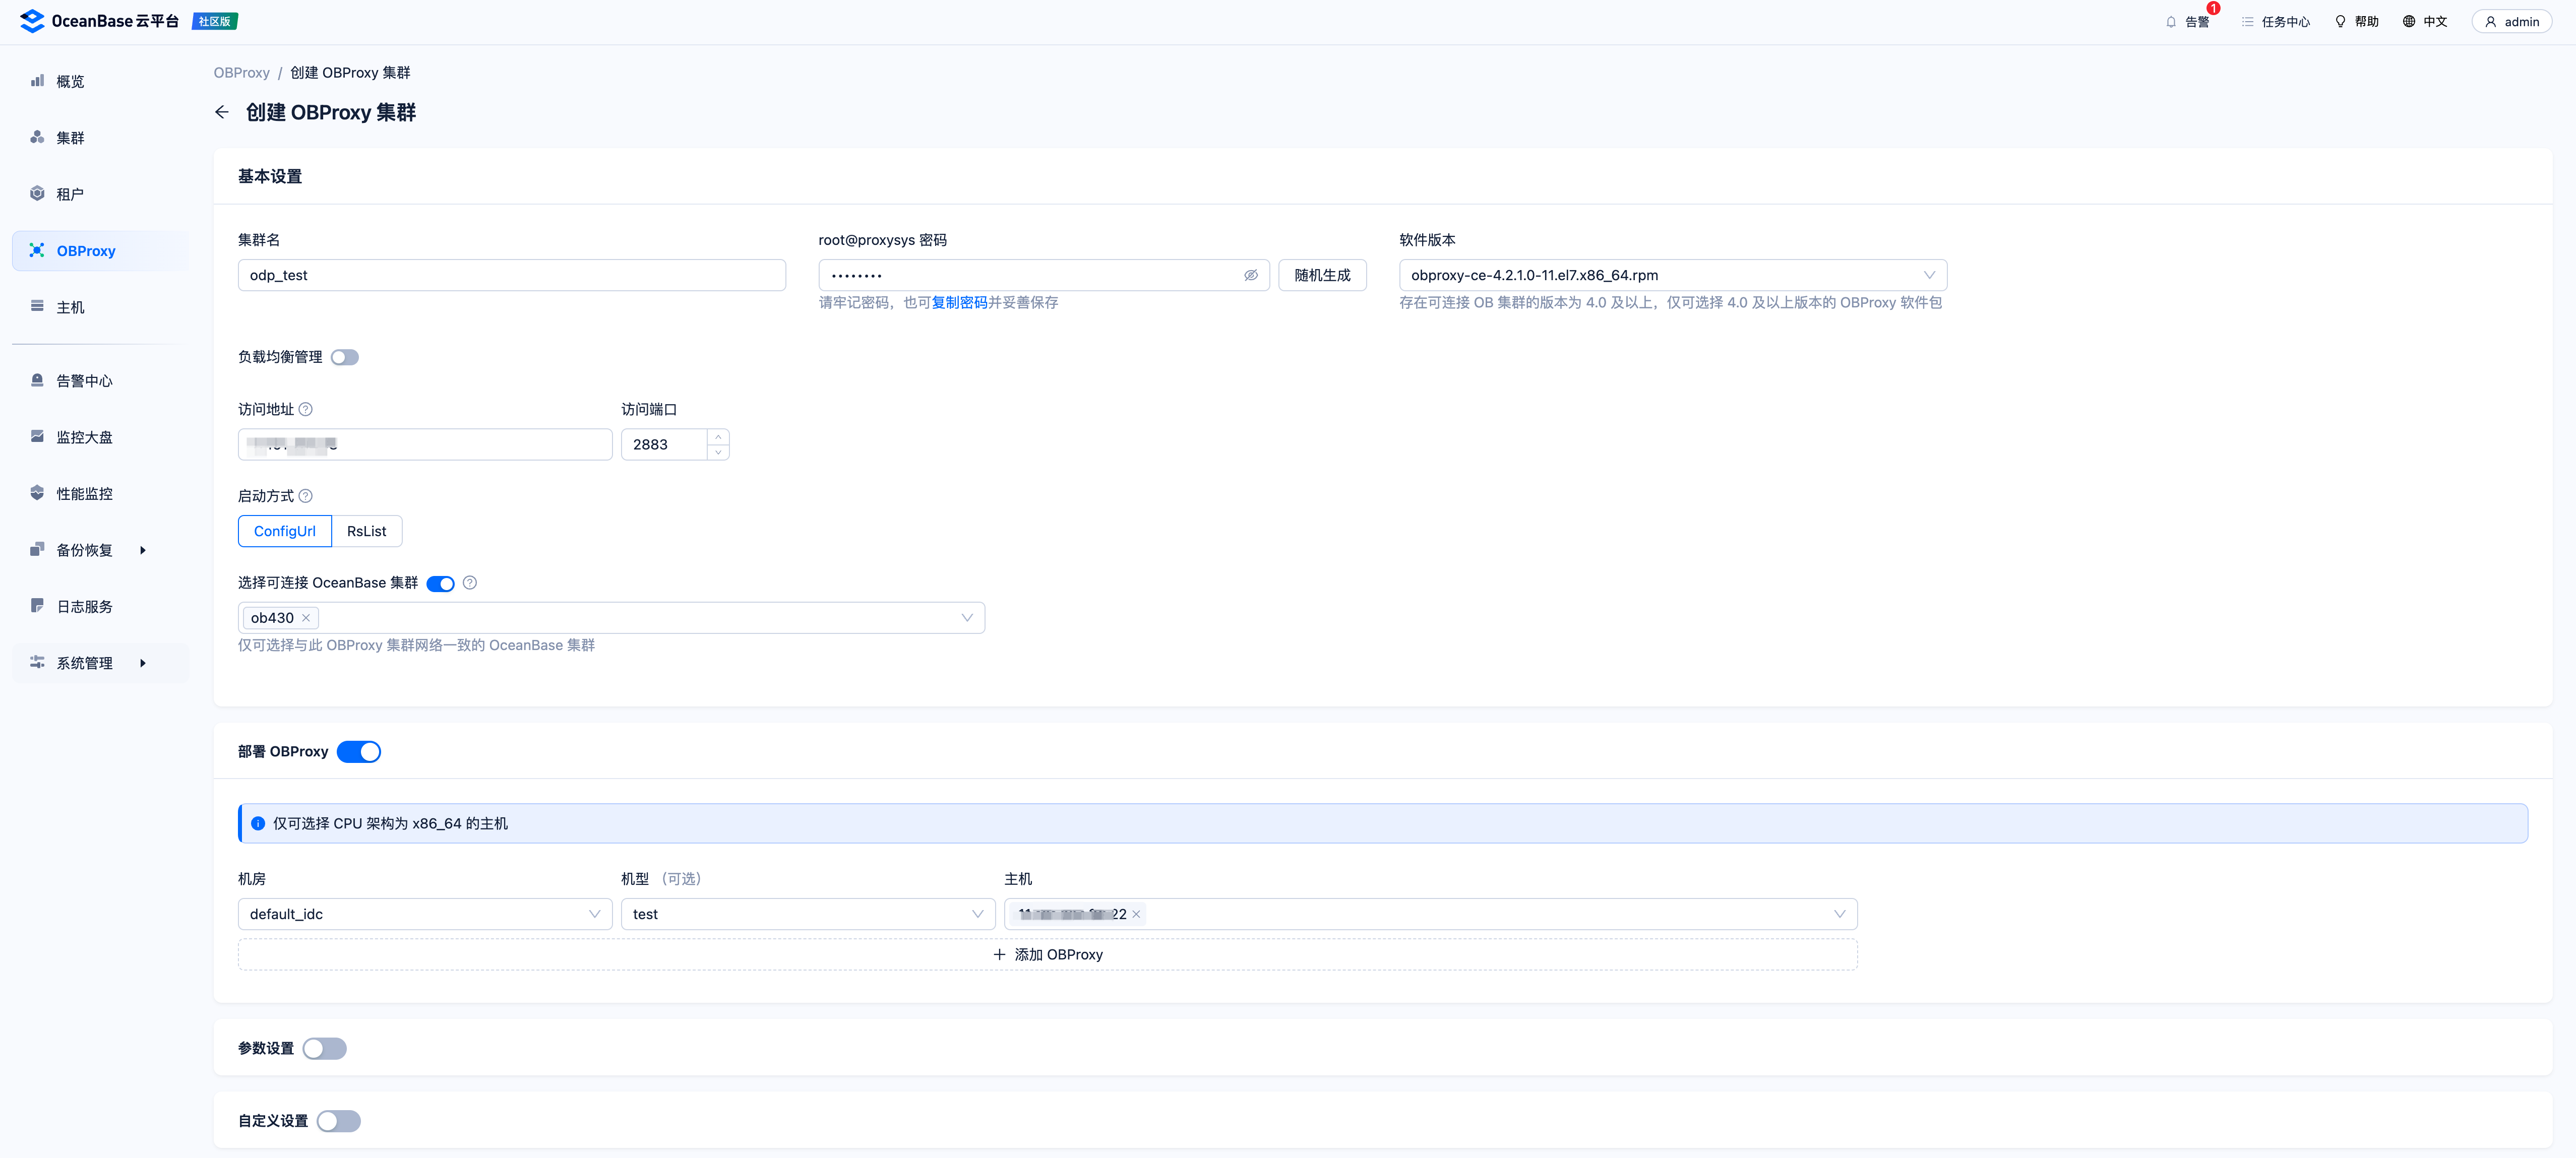Increase 访问端口 with the up stepper

point(718,437)
